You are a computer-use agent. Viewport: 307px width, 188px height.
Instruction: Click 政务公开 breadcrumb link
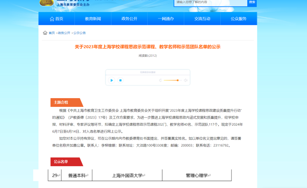(64, 33)
